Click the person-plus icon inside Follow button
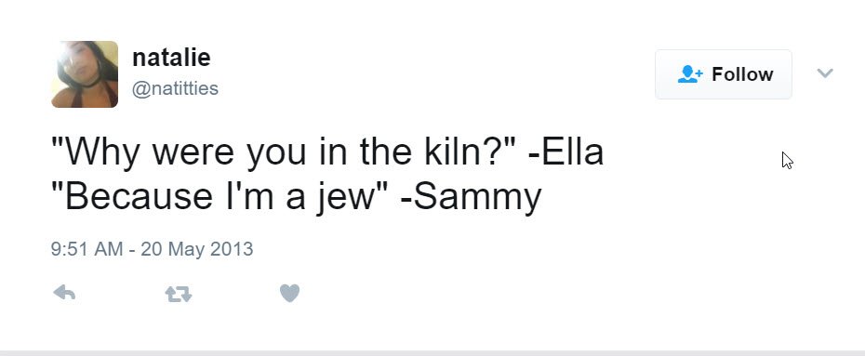The image size is (865, 356). click(x=689, y=74)
